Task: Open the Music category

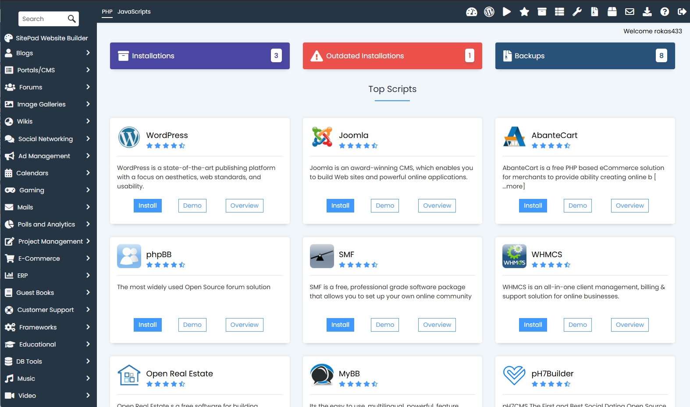Action: [x=48, y=379]
